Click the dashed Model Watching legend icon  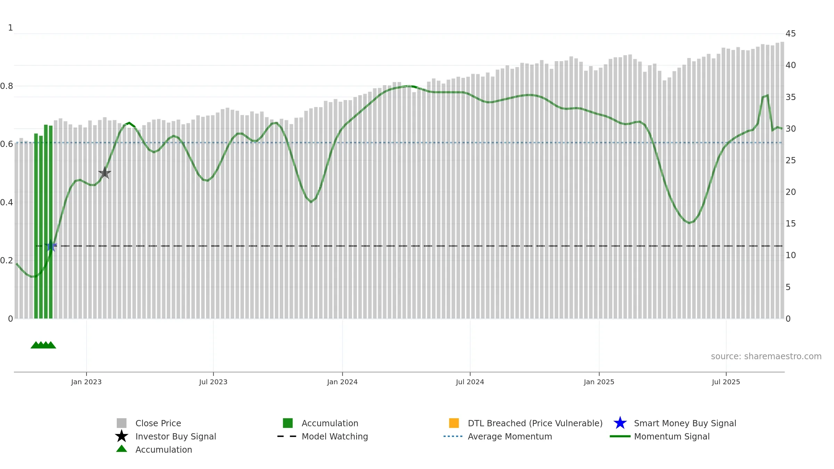tap(287, 436)
